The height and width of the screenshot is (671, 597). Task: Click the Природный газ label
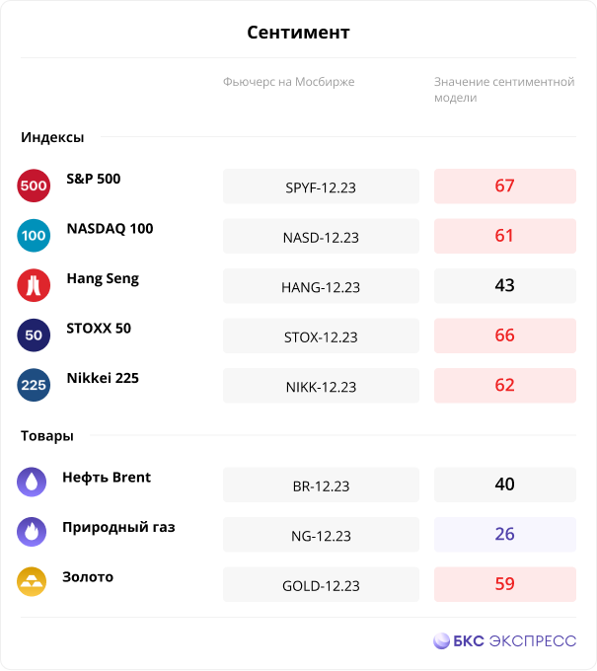tap(118, 527)
